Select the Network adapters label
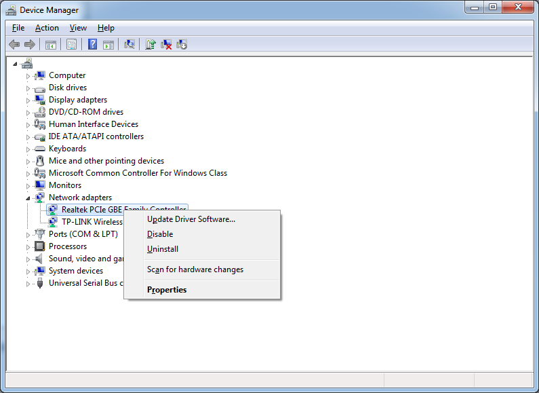Screen dimensions: 539x393 click(x=81, y=198)
